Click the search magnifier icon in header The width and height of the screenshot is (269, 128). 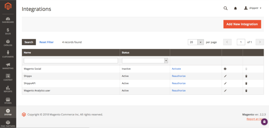pyautogui.click(x=225, y=8)
